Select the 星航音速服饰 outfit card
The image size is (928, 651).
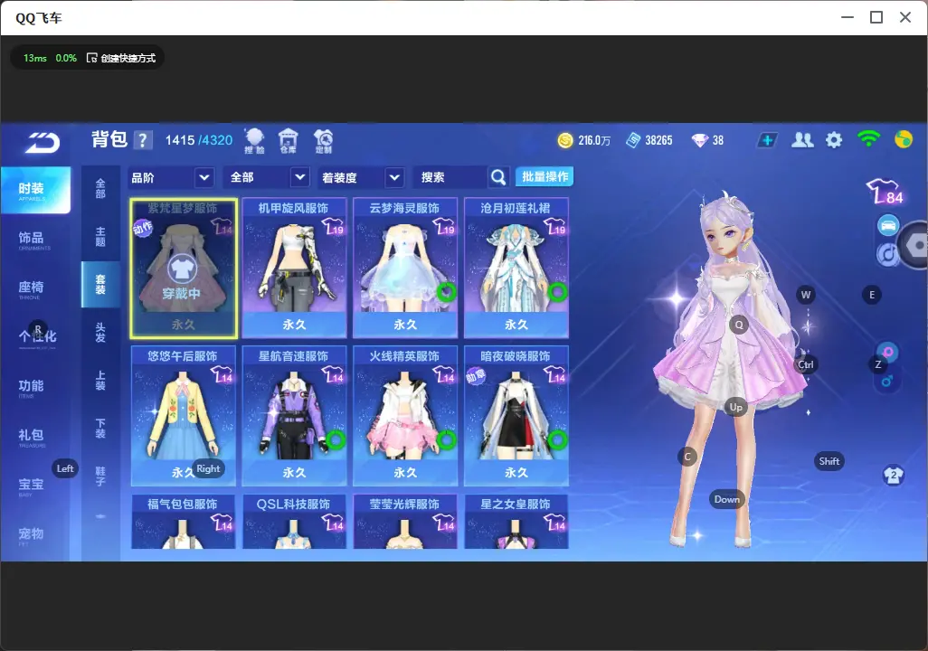pos(294,416)
